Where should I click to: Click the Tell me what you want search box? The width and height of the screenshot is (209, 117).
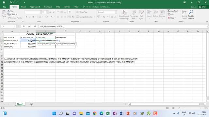(x=96, y=7)
